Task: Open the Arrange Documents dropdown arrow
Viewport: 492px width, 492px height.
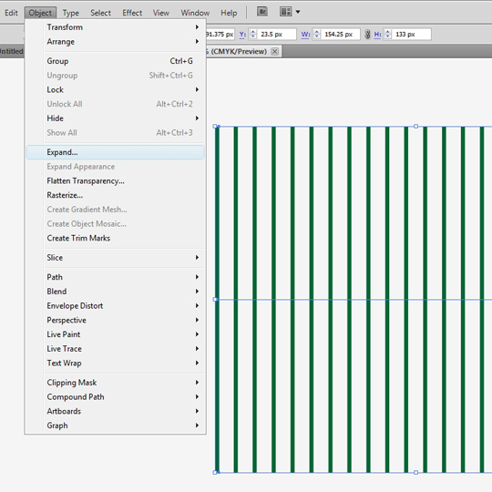Action: point(298,12)
